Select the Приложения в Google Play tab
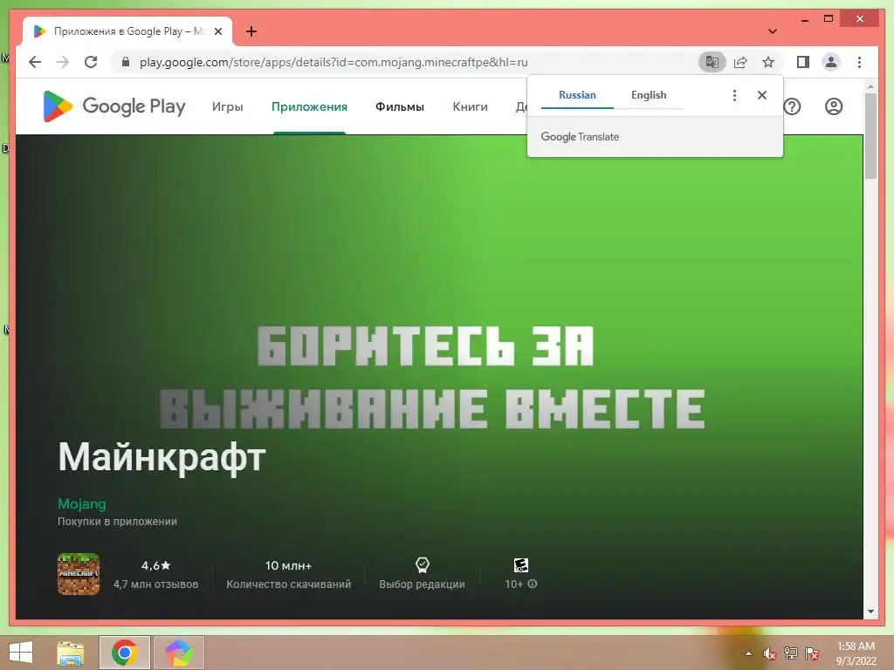Screen dimensions: 894x670 [x=127, y=31]
